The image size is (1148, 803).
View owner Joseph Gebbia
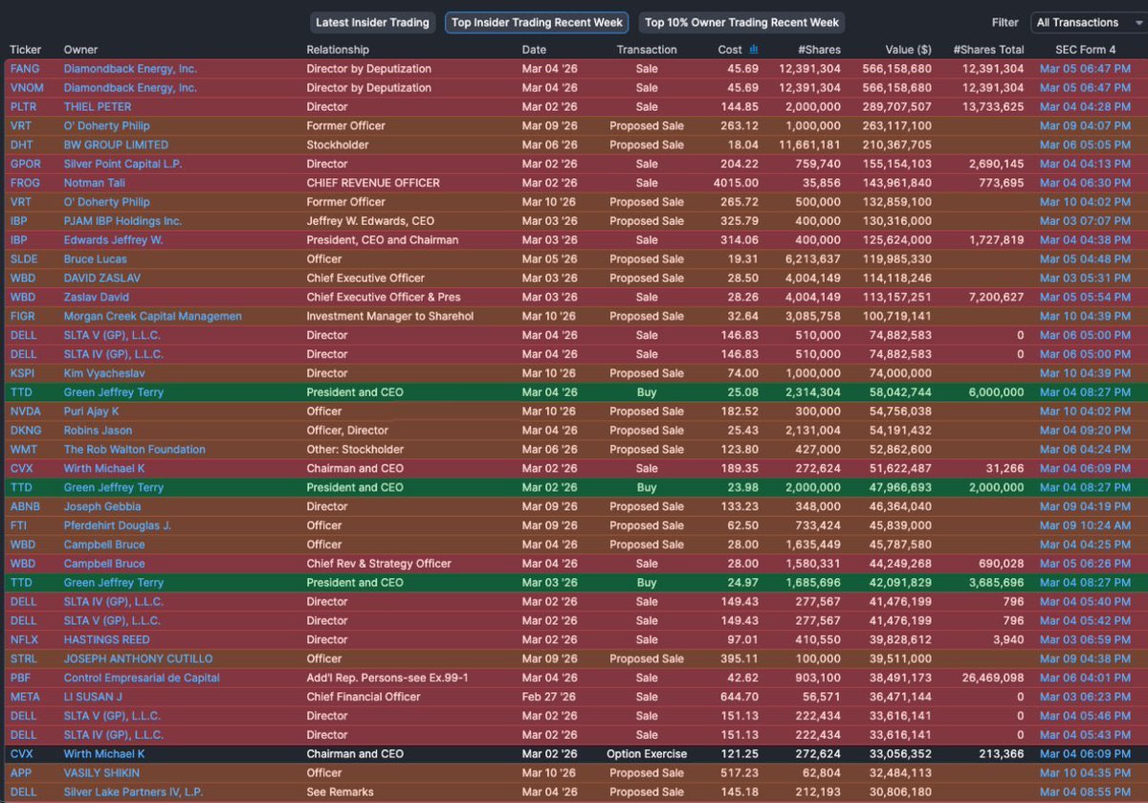coord(102,506)
